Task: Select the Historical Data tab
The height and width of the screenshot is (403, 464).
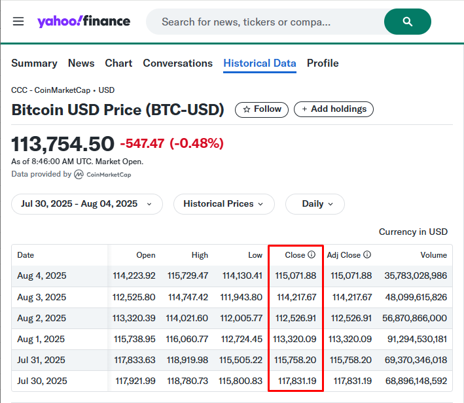Action: pos(260,63)
